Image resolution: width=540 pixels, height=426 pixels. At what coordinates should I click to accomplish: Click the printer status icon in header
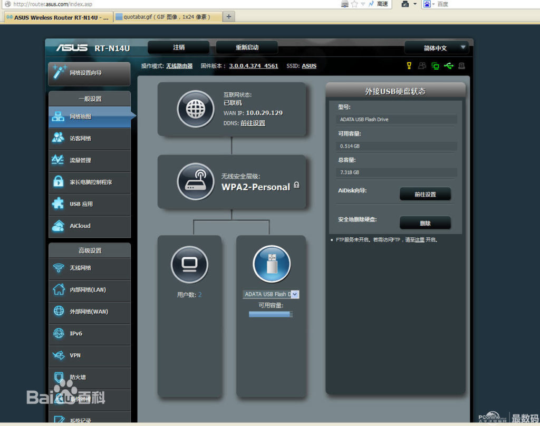point(461,65)
